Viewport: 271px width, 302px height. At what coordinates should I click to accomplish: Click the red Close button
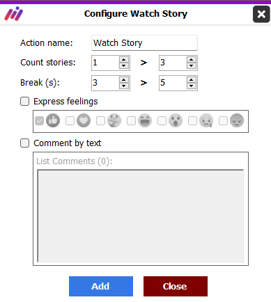coord(176,286)
